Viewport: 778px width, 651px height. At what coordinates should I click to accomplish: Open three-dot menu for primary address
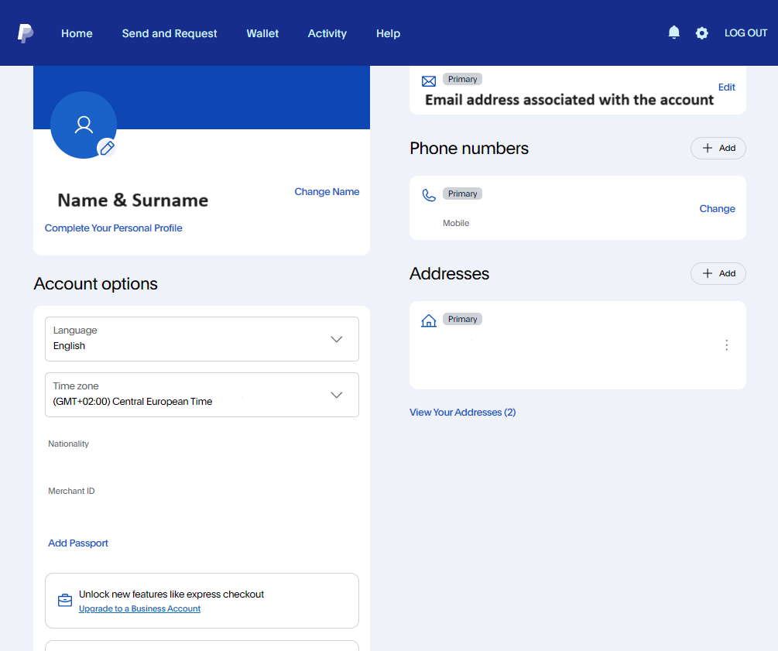[x=726, y=345]
